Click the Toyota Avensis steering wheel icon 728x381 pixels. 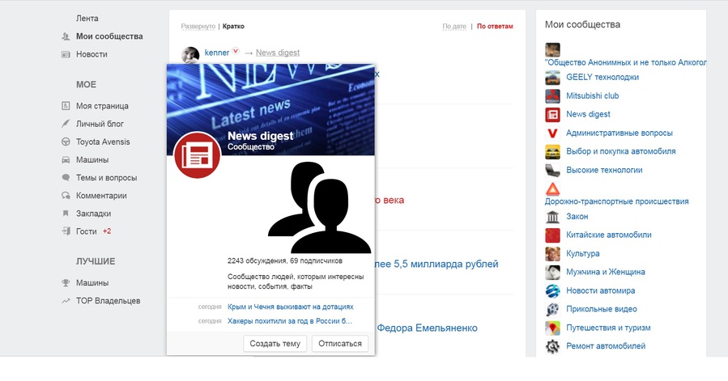click(x=66, y=142)
